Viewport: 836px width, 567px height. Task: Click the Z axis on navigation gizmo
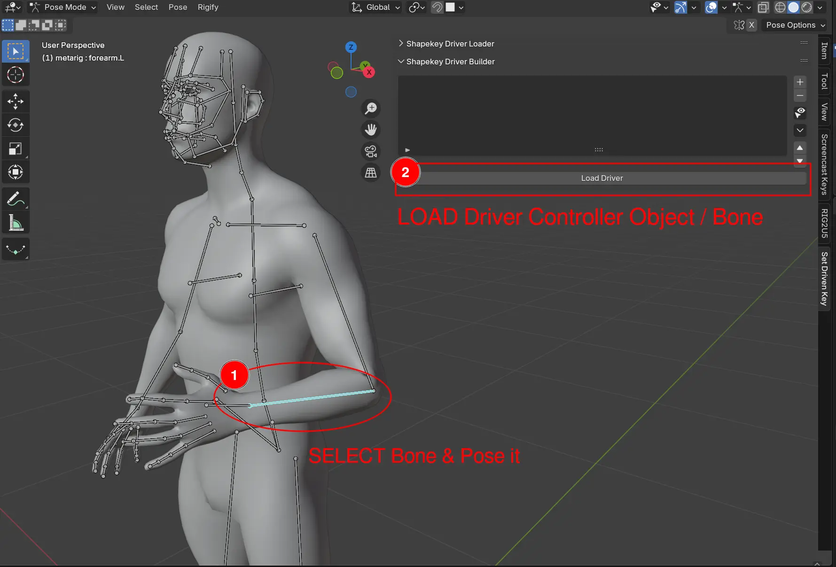(351, 47)
